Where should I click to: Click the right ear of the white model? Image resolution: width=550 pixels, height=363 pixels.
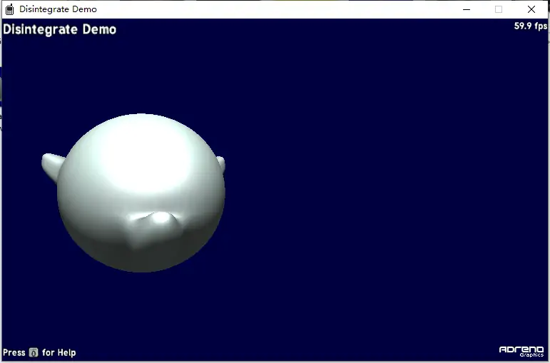220,164
